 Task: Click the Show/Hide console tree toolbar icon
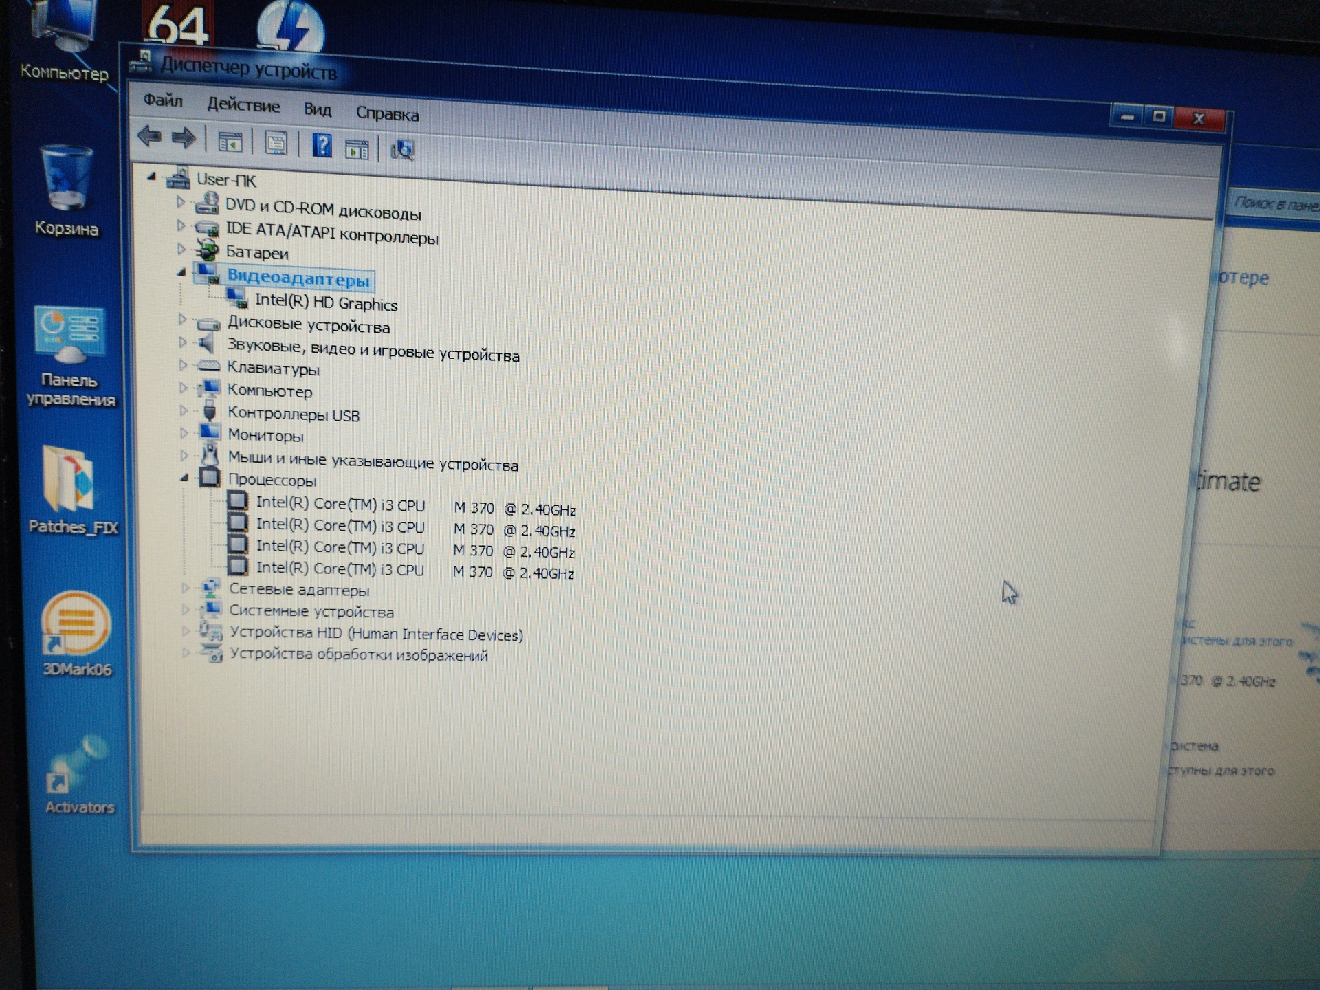tap(230, 142)
